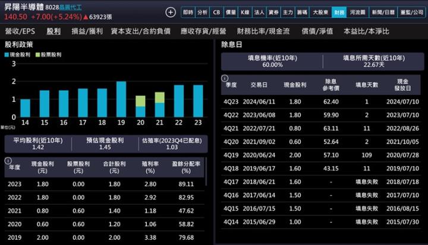Open the 新聞/日曆 tab
This screenshot has height=245, width=428.
click(x=383, y=12)
